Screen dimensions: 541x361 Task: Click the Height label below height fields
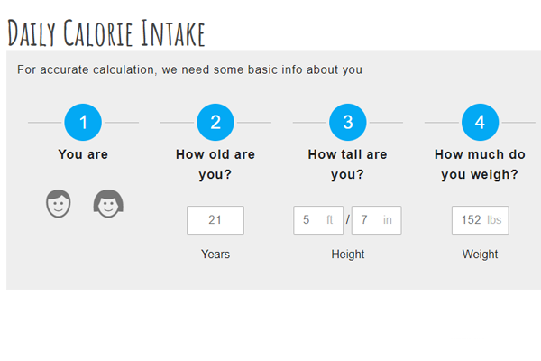[348, 255]
